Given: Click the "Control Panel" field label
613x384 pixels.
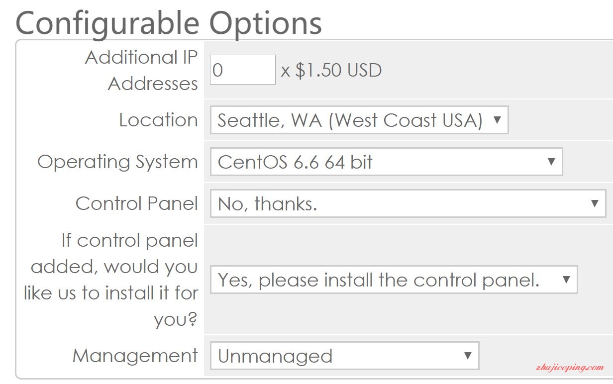Looking at the screenshot, I should 137,203.
